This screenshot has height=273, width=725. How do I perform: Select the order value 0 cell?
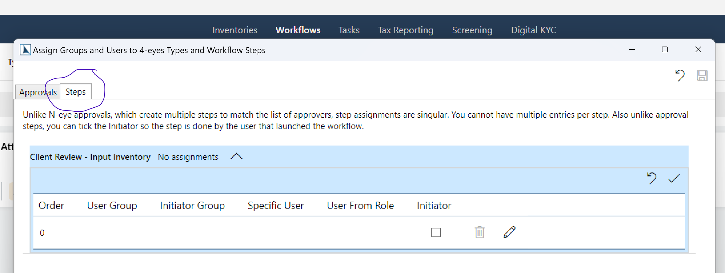click(x=42, y=233)
